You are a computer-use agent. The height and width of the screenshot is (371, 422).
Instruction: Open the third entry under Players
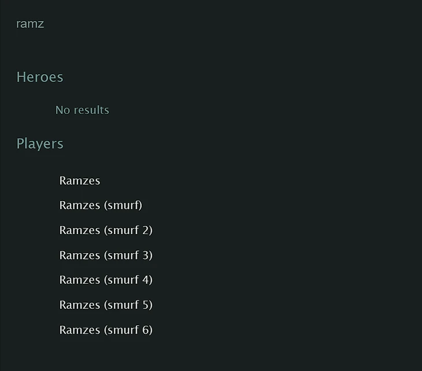pyautogui.click(x=106, y=230)
